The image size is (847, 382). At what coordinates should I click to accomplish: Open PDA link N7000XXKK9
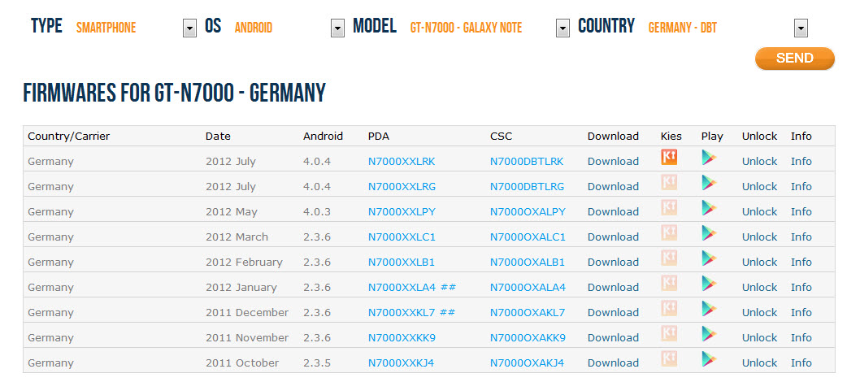[402, 337]
